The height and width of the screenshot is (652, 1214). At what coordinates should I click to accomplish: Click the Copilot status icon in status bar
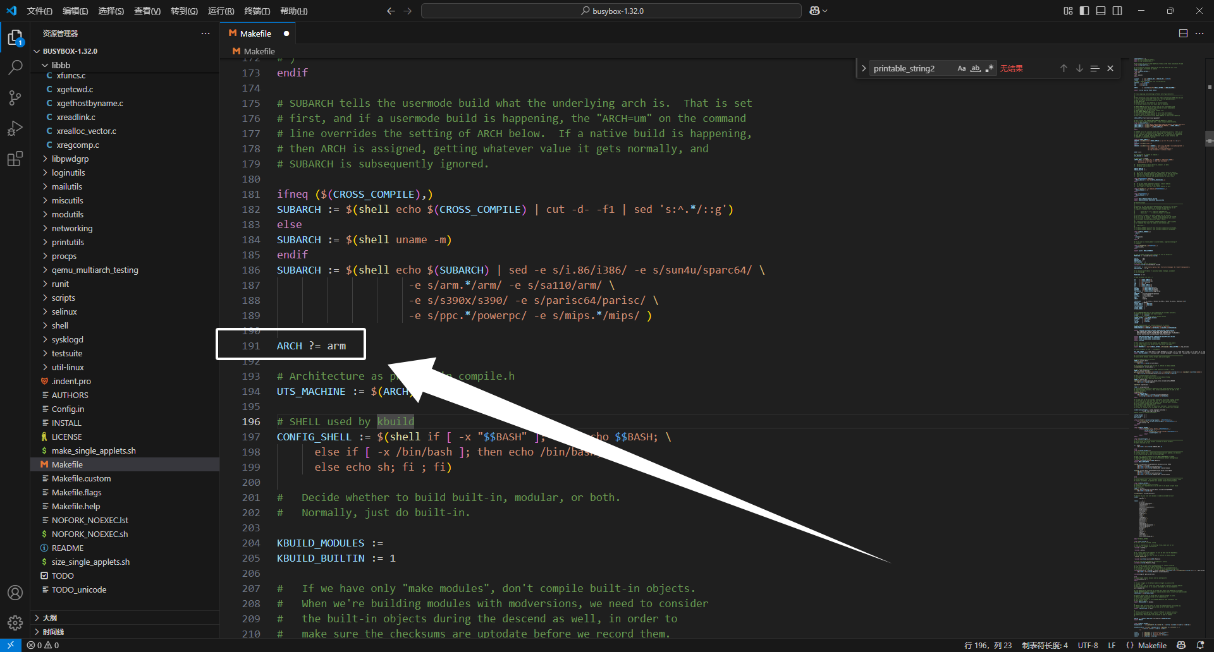pos(1181,645)
